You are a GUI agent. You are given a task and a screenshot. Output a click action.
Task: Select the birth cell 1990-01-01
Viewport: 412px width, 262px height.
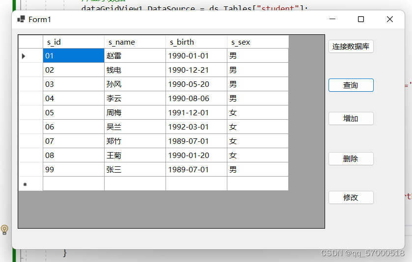click(x=196, y=55)
